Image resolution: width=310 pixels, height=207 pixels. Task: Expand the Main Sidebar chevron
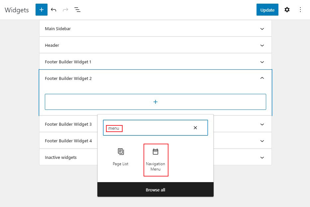[x=262, y=29]
